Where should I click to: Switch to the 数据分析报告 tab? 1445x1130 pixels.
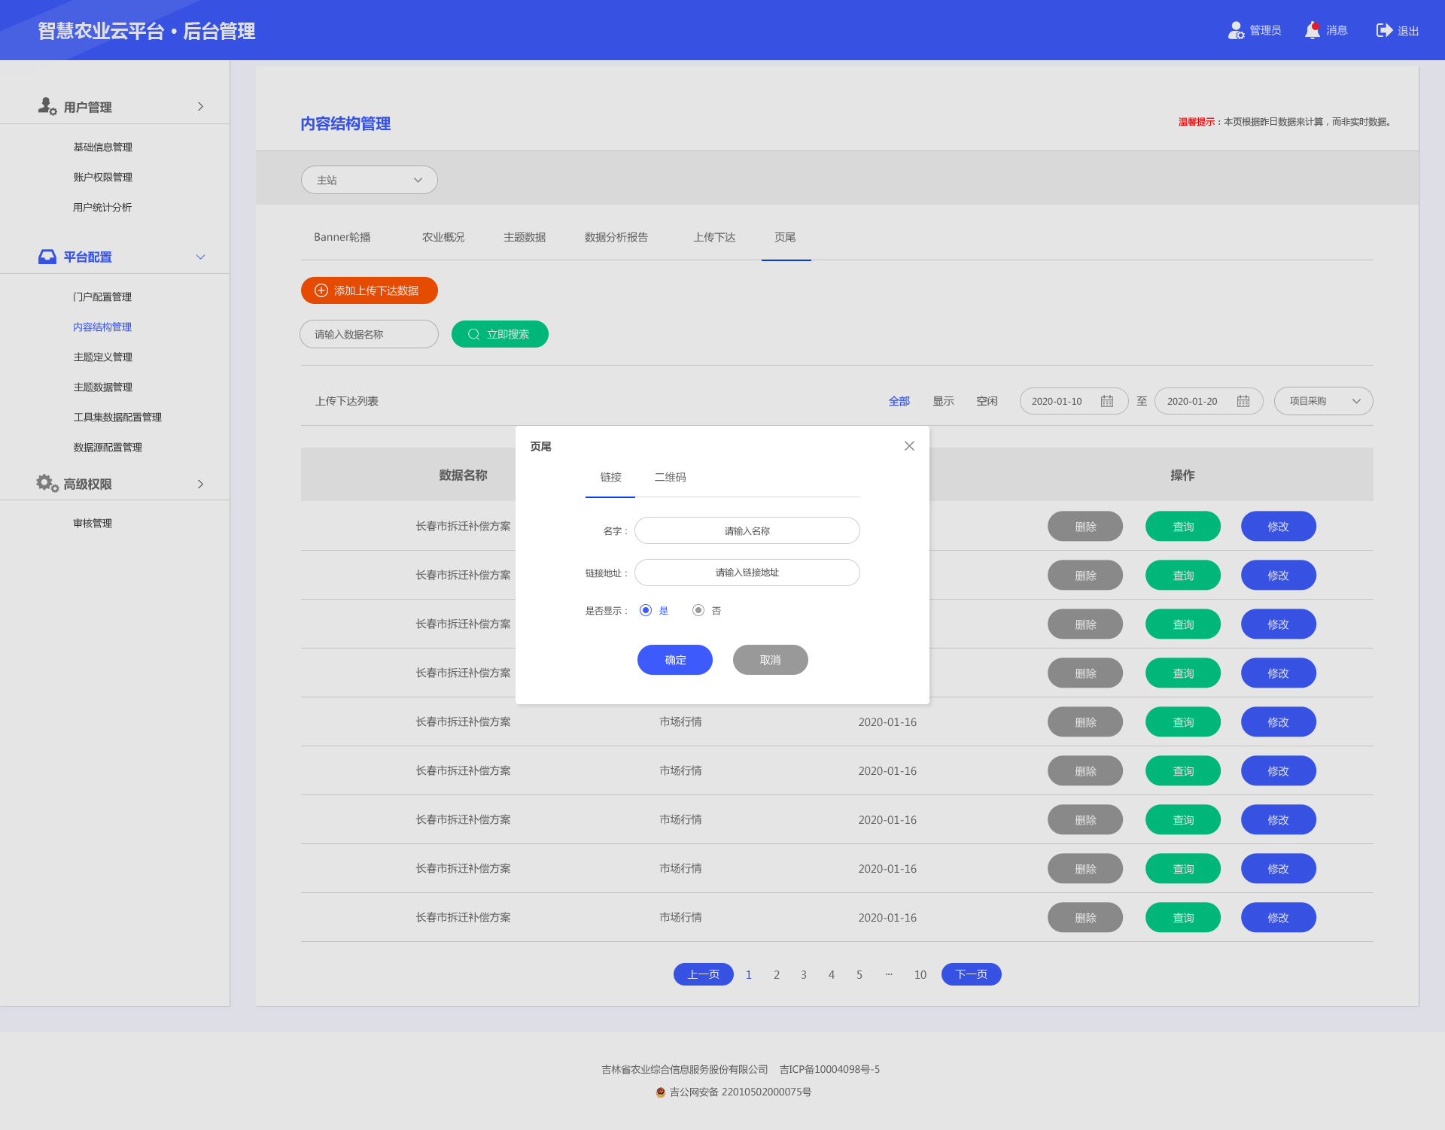(616, 237)
